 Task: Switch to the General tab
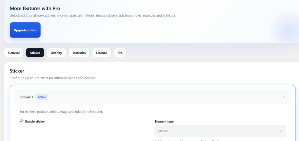click(x=14, y=53)
